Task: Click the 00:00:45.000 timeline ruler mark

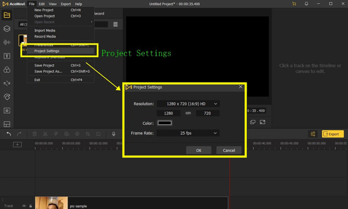Action: click(x=290, y=144)
